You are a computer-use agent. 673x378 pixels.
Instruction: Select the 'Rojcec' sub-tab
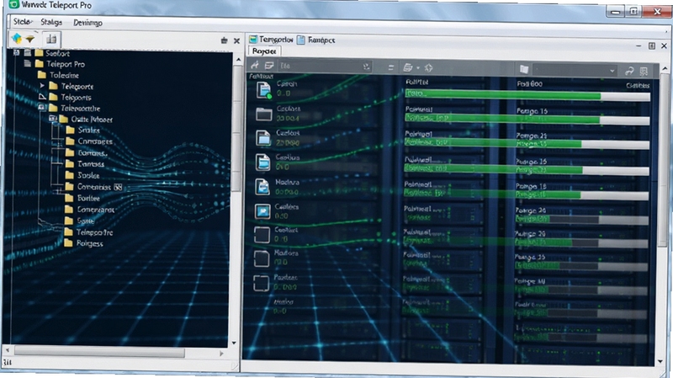[x=264, y=51]
